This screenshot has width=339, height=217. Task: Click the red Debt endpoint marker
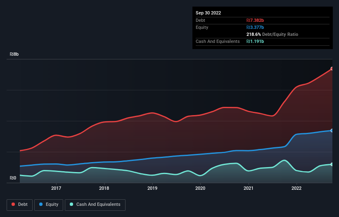point(332,68)
